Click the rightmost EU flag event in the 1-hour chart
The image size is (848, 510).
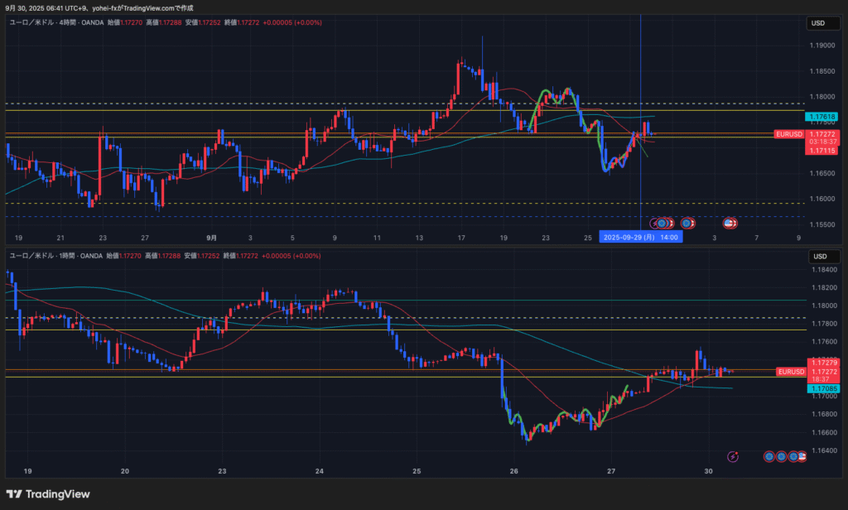coord(793,456)
